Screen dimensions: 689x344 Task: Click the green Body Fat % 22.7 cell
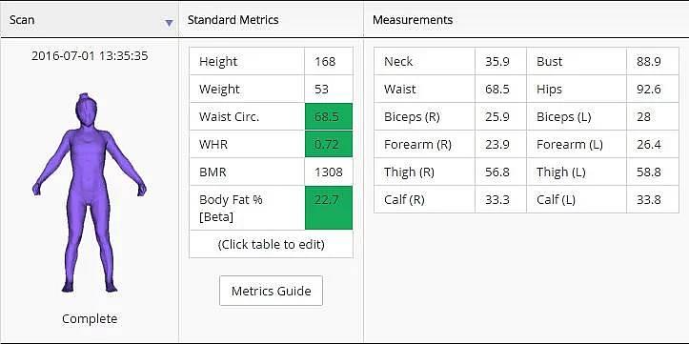click(x=329, y=208)
